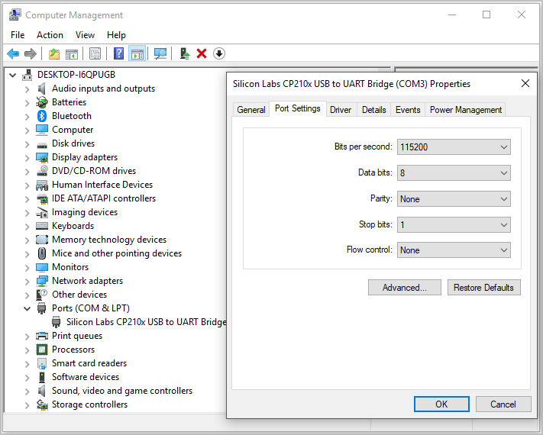
Task: Switch to the Details tab
Action: pos(373,110)
